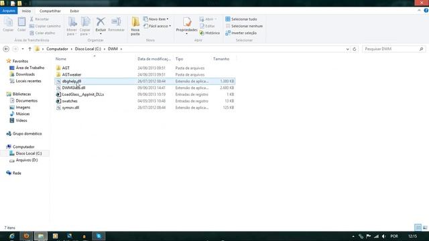Click Selecionar tudo
The height and width of the screenshot is (241, 429).
241,19
